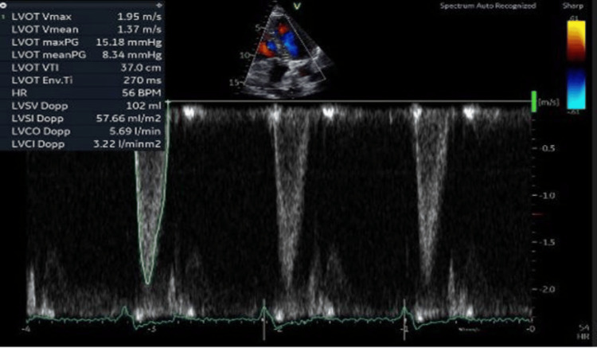Click the green traced Doppler envelope peak

[x=147, y=283]
